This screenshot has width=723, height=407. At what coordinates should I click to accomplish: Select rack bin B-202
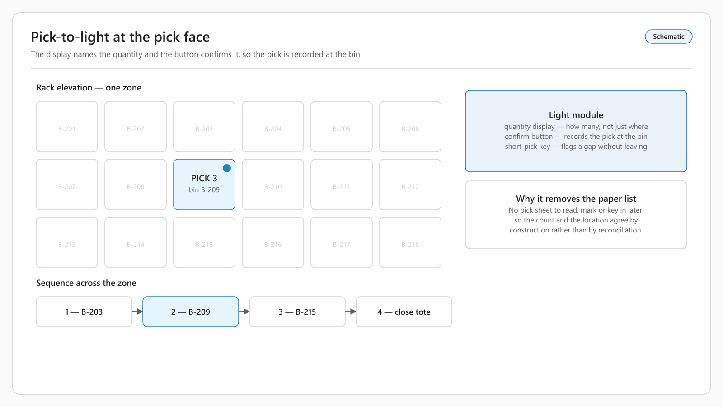(x=136, y=127)
